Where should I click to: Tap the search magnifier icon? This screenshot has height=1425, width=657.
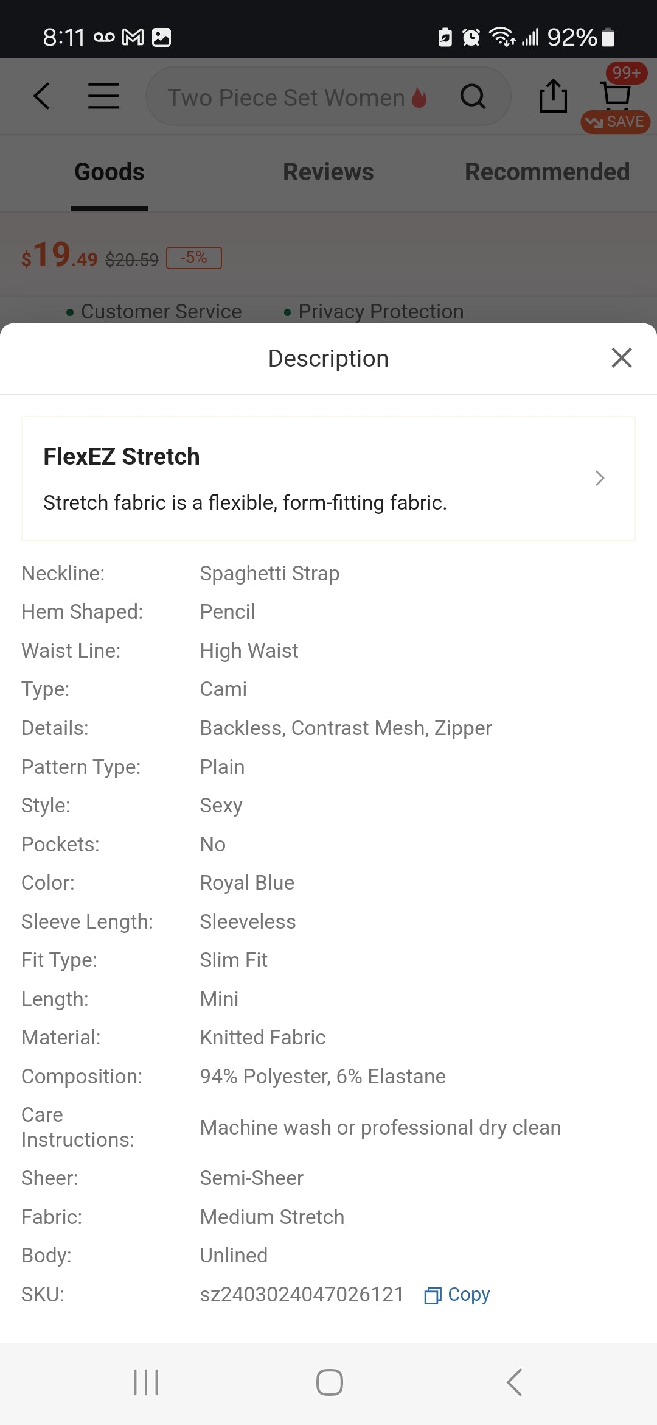[473, 96]
